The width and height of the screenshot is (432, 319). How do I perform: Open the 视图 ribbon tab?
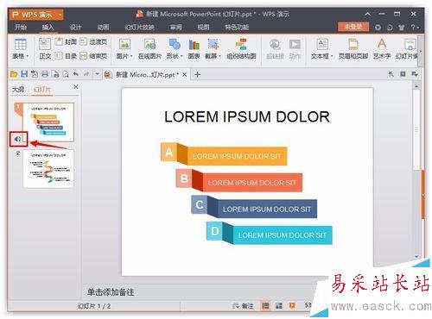pyautogui.click(x=203, y=27)
